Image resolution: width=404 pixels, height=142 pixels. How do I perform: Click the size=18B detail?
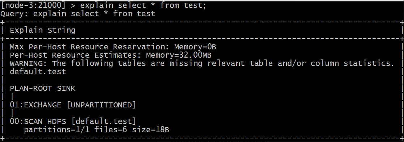(151, 130)
